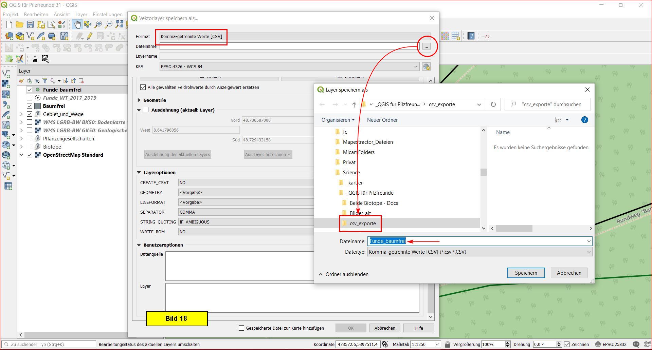Viewport: 652px width, 350px height.
Task: Open the Einstellungen menu
Action: [x=107, y=15]
